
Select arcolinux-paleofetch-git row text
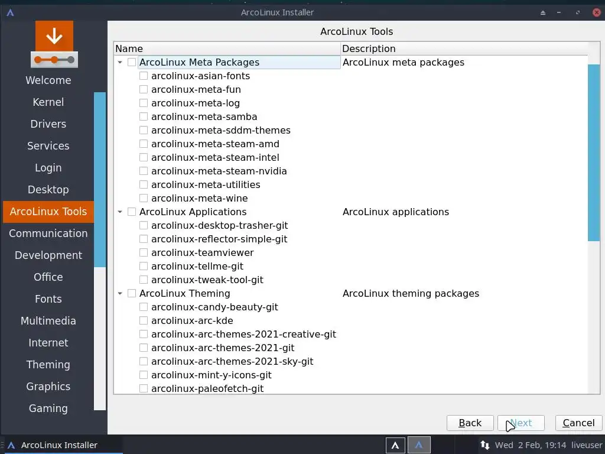pos(207,388)
